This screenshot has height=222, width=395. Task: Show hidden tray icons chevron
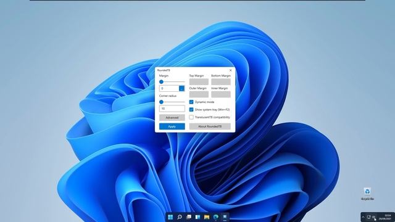click(363, 217)
